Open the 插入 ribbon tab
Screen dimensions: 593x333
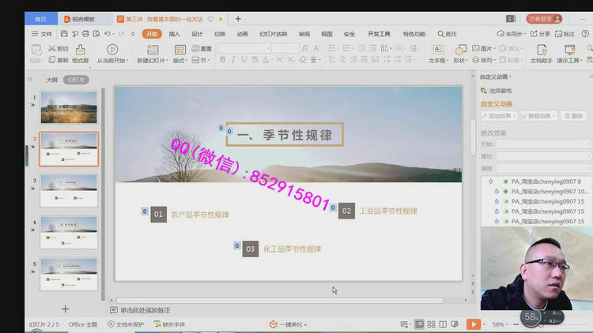pos(174,34)
